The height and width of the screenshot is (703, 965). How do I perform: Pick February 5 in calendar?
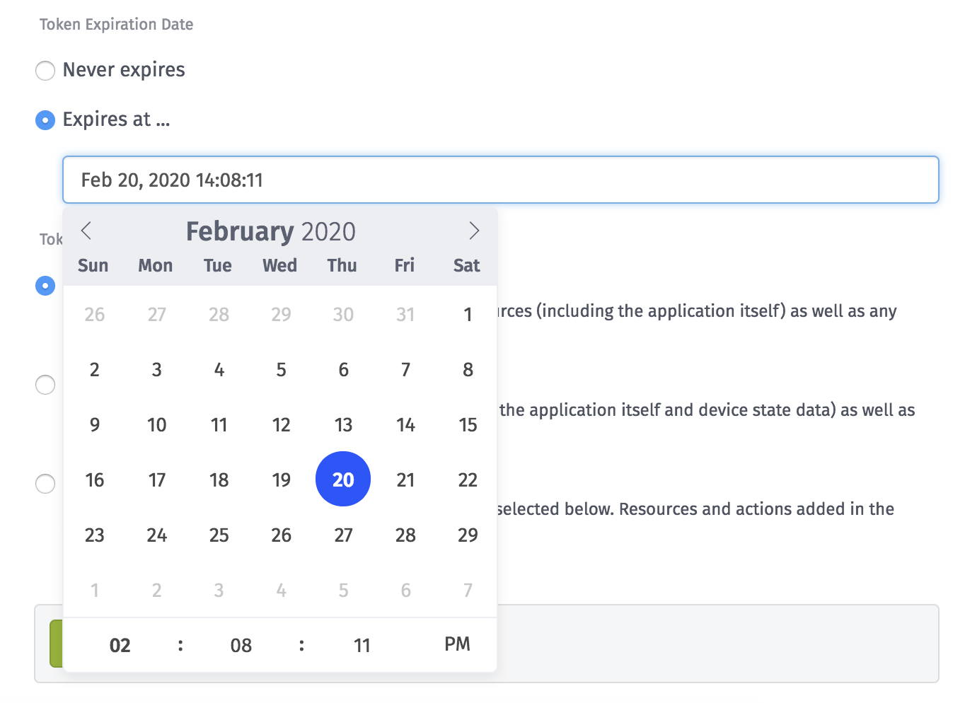pyautogui.click(x=281, y=369)
